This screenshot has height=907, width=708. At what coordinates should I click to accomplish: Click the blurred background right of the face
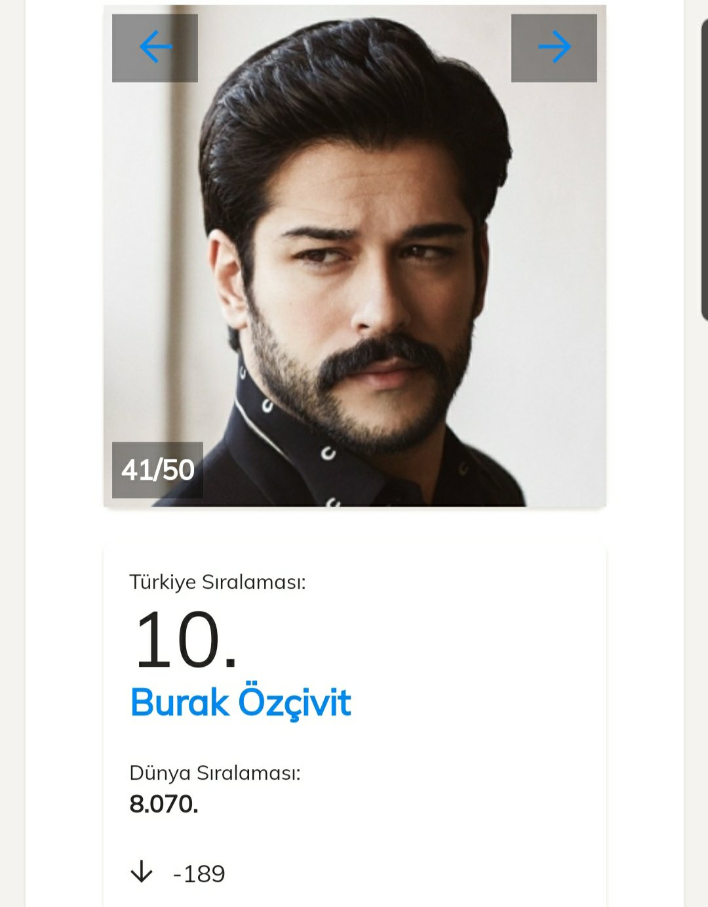point(557,263)
